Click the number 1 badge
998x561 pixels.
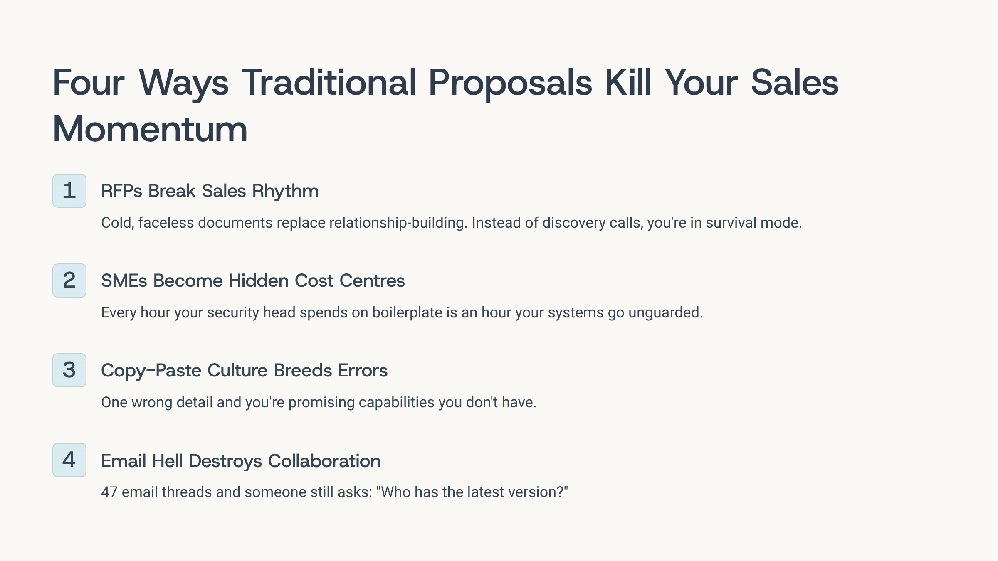(x=69, y=191)
